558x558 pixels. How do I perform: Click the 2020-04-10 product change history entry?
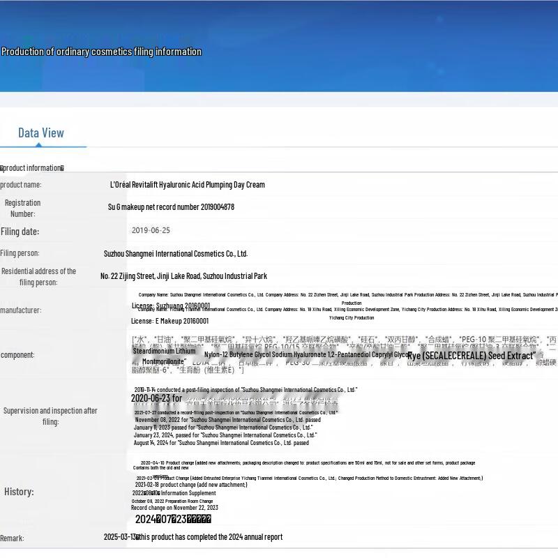(x=307, y=463)
